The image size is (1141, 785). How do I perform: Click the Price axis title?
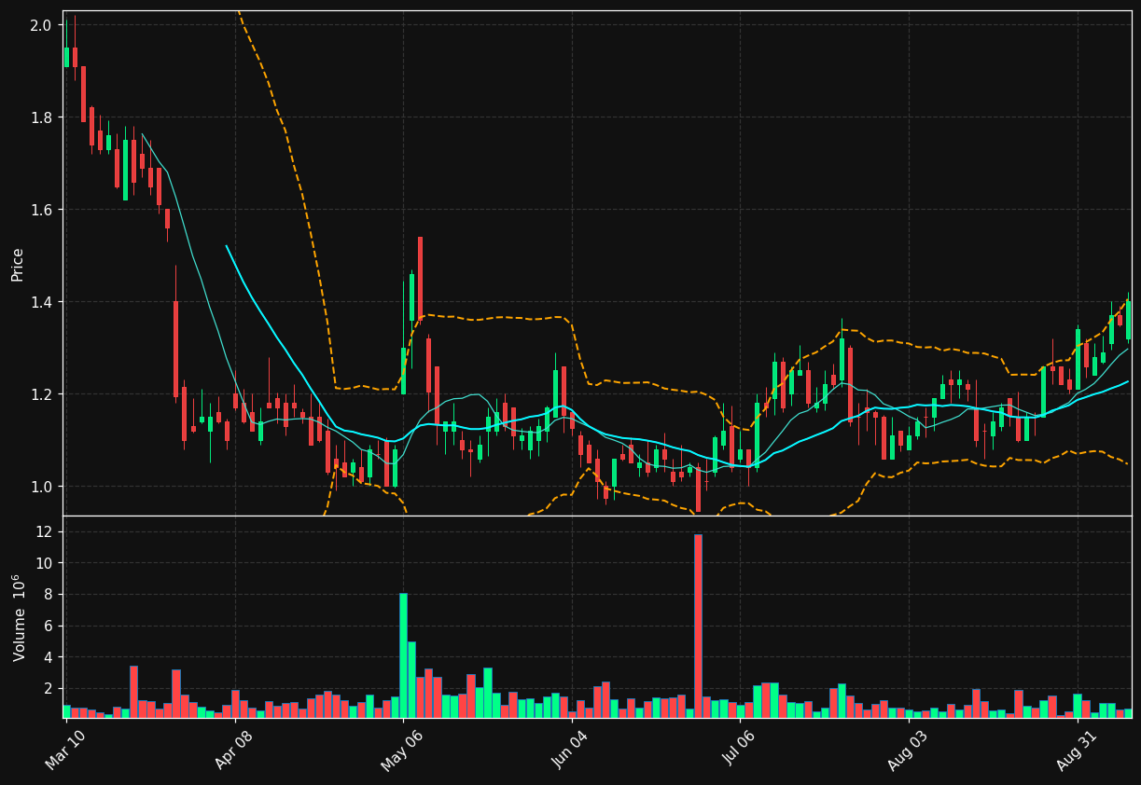18,264
